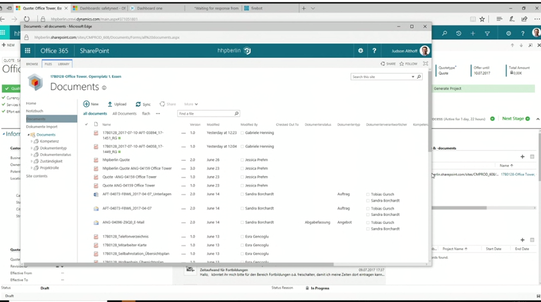Screen dimensions: 541x302
Task: Open ellipsis menu for 1780128_Telefonverzeichnis
Action: 184,237
